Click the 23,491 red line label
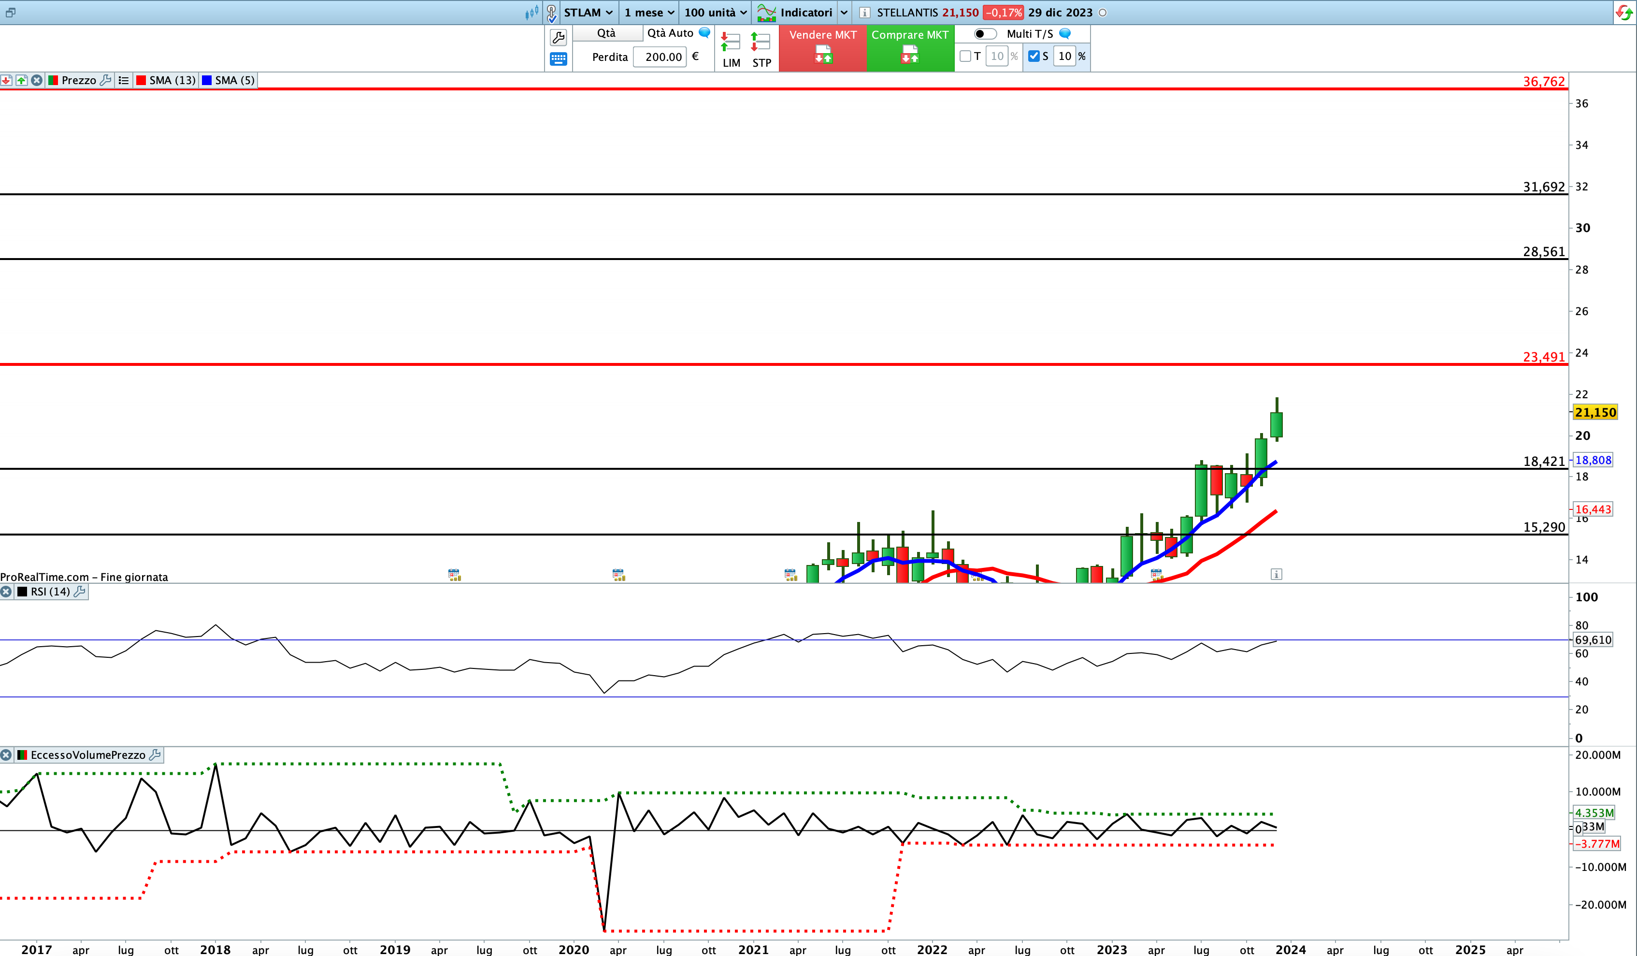This screenshot has width=1637, height=956. pos(1543,357)
